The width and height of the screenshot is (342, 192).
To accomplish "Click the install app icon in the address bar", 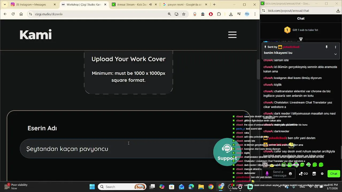I will (x=177, y=14).
